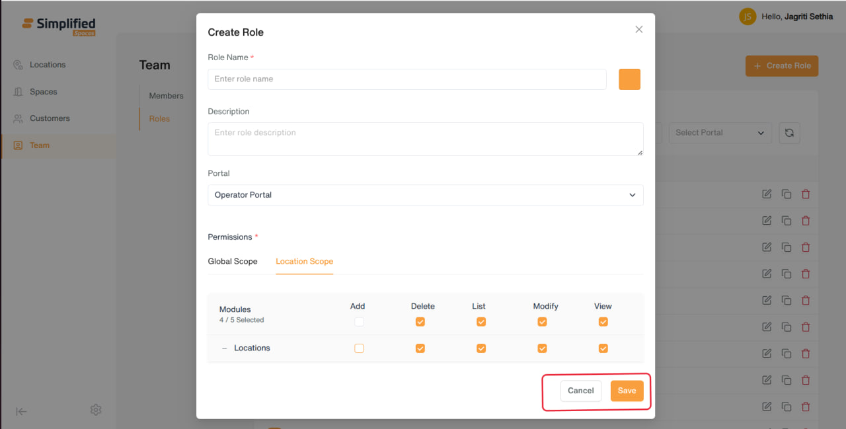Uncheck the View checkbox for Locations

(603, 348)
